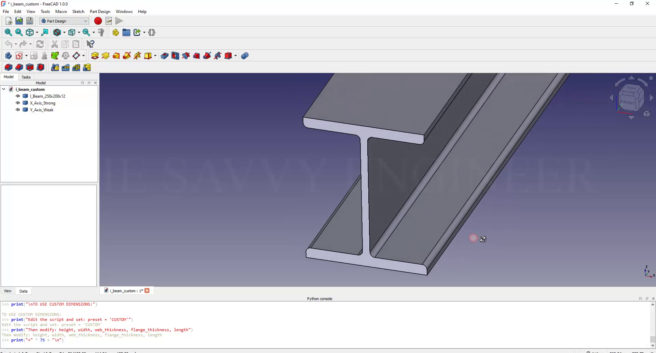The width and height of the screenshot is (656, 353).
Task: Open the Part Design workbench dropdown
Action: pos(64,21)
